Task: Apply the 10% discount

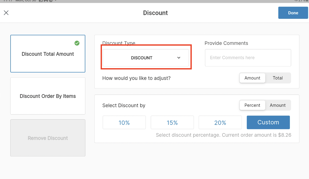Action: 124,122
